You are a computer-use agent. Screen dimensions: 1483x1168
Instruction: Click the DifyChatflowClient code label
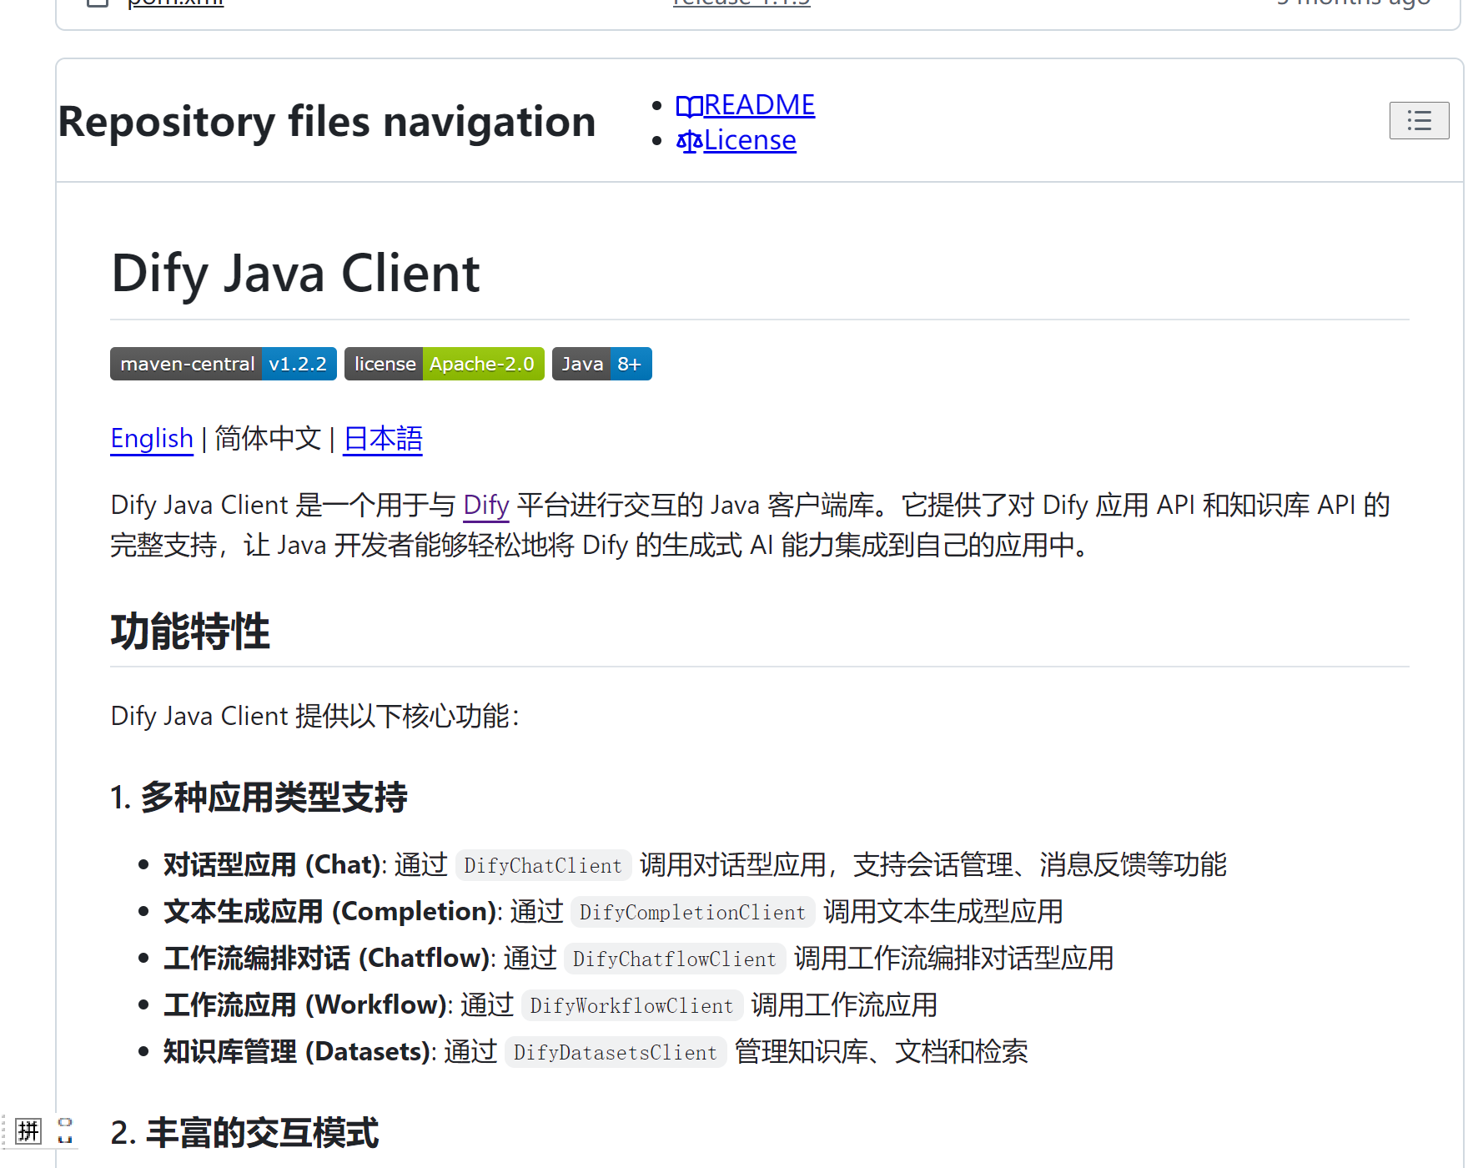coord(675,959)
